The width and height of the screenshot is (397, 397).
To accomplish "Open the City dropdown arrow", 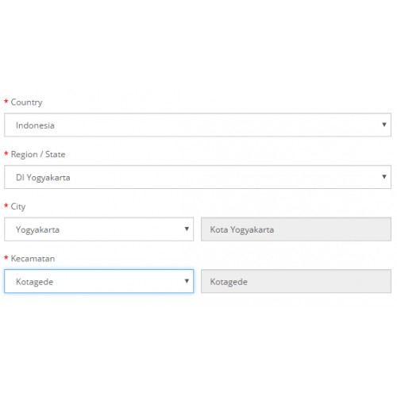I will 187,229.
